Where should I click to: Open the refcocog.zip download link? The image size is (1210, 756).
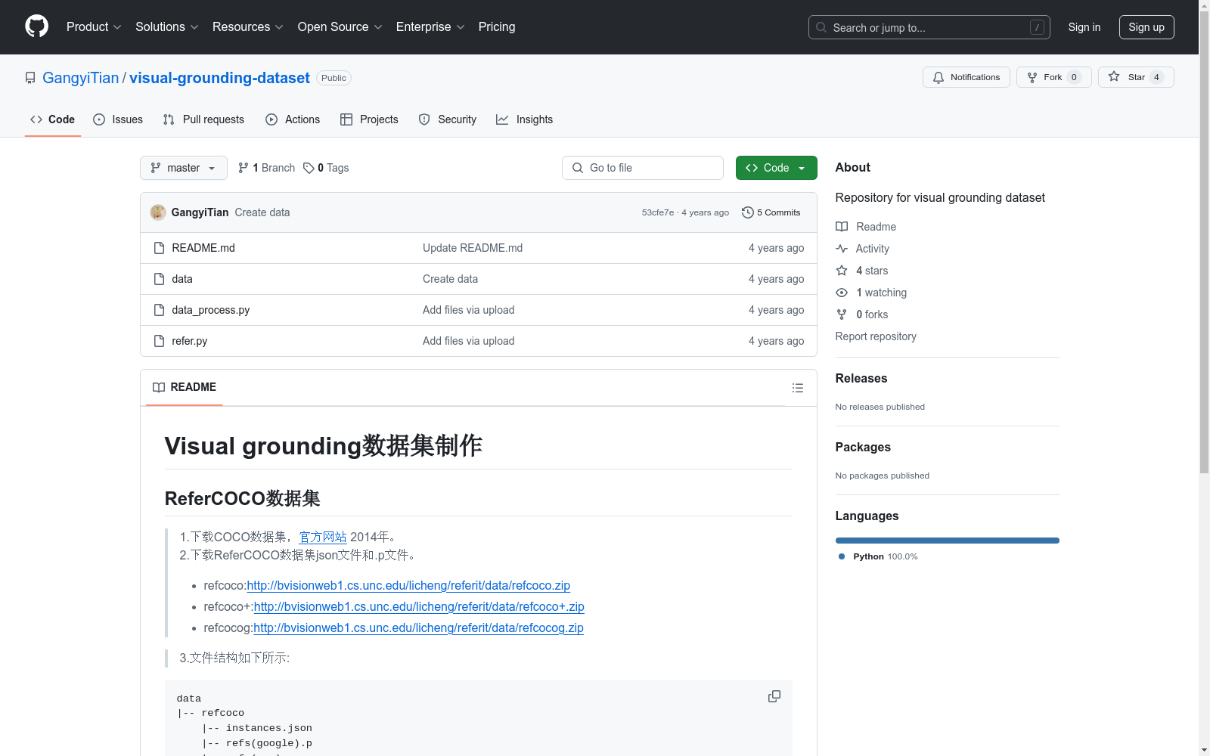[418, 628]
